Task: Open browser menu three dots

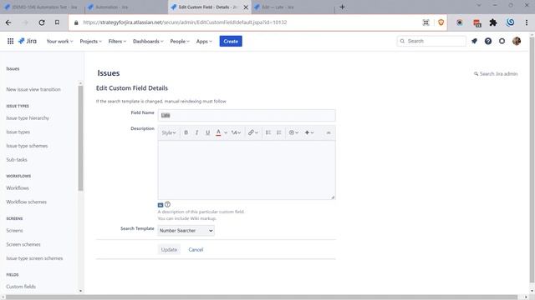Action: [x=527, y=22]
